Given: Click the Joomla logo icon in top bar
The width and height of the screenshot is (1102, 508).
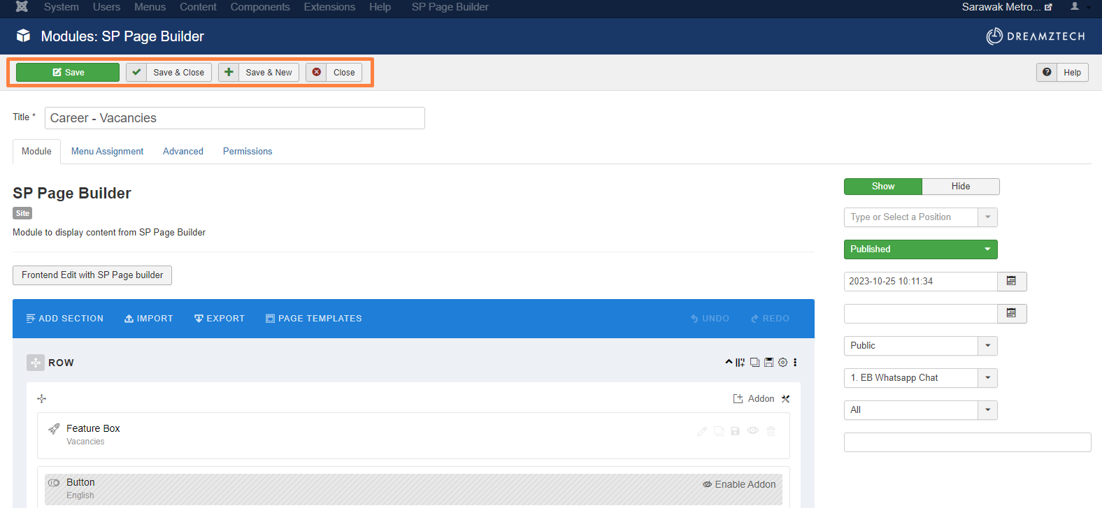Looking at the screenshot, I should tap(22, 6).
